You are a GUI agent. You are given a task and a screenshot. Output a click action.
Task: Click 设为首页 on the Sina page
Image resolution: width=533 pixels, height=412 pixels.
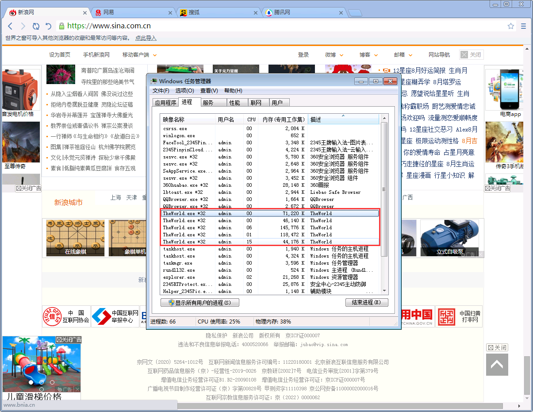(x=60, y=54)
